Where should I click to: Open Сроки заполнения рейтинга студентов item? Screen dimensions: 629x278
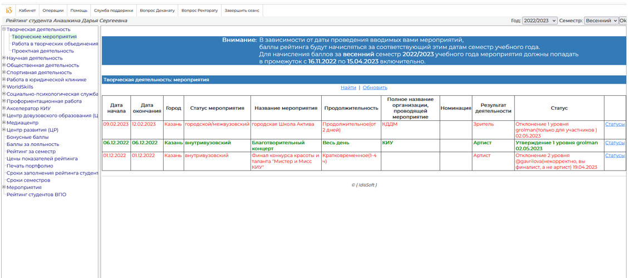click(52, 174)
